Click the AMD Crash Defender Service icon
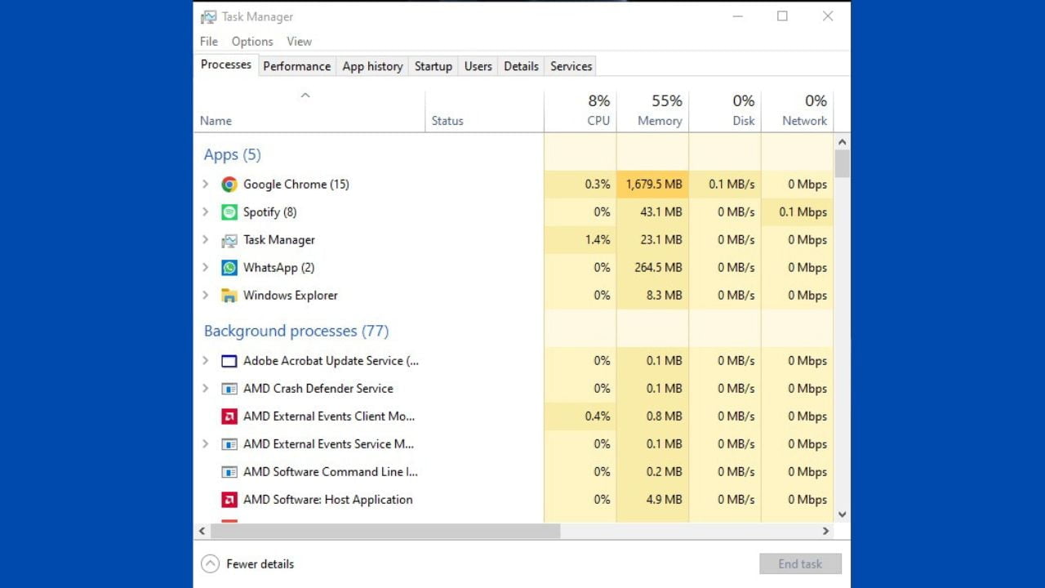1045x588 pixels. point(229,389)
